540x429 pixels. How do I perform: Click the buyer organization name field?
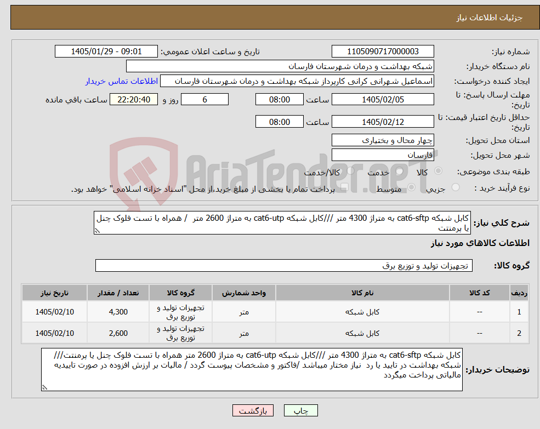point(280,66)
